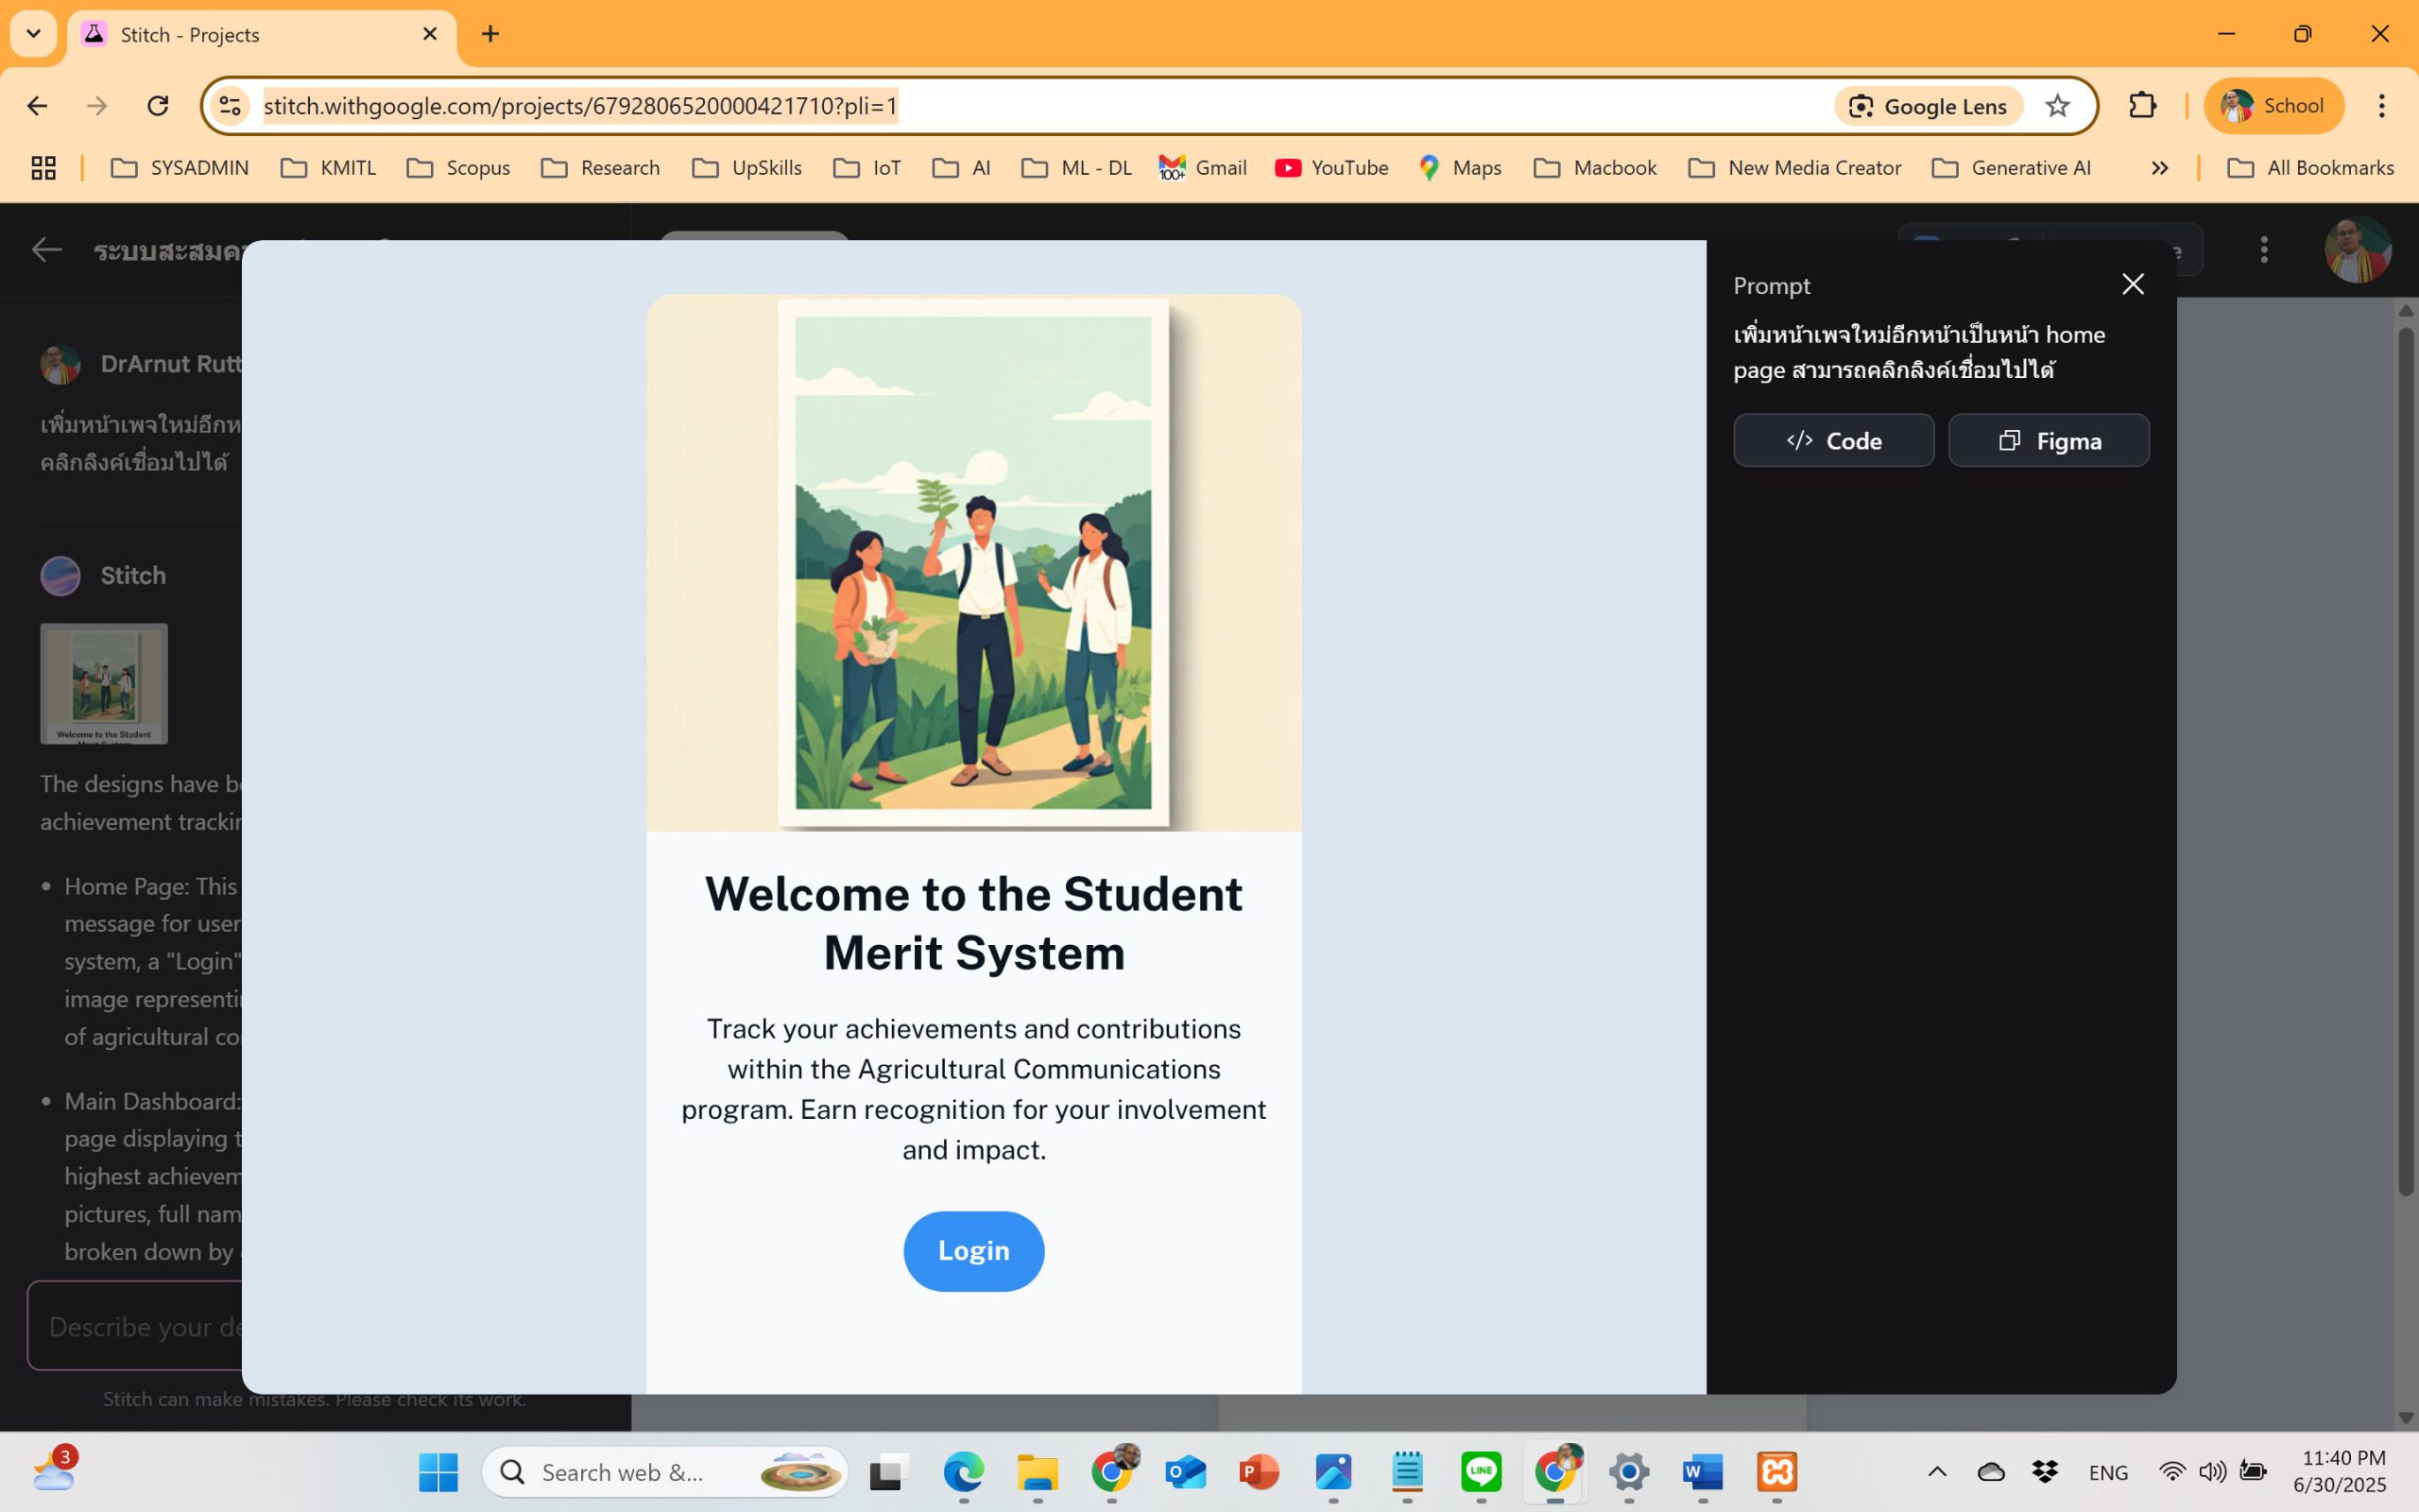Switch the ENG input language

[x=2108, y=1473]
